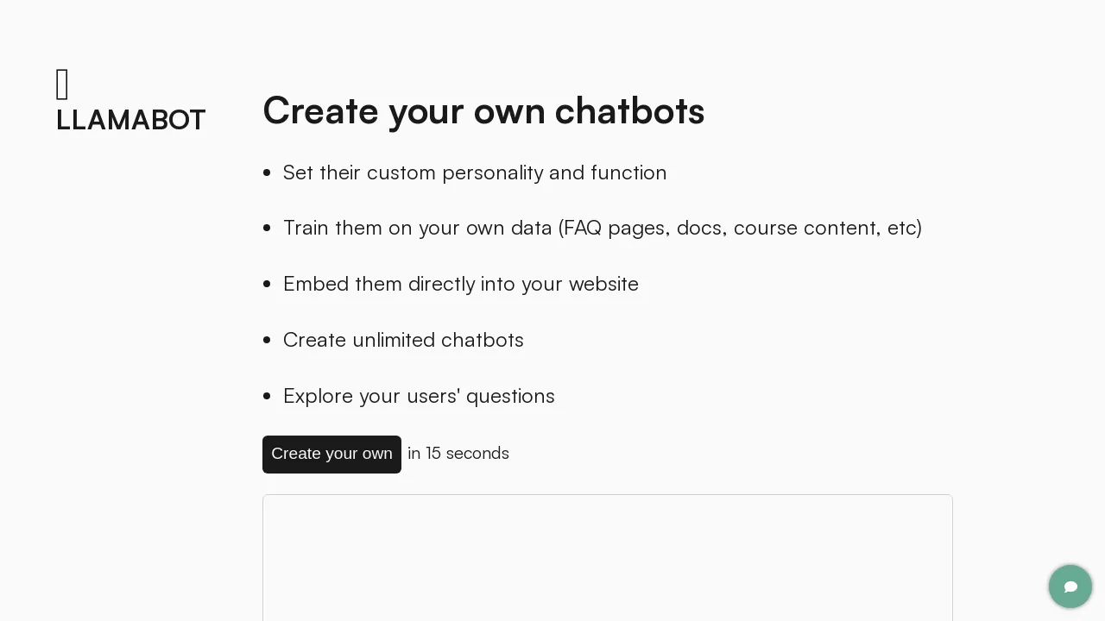The height and width of the screenshot is (621, 1105).
Task: Click the 'Create unlimited chatbots' list item
Action: [403, 340]
